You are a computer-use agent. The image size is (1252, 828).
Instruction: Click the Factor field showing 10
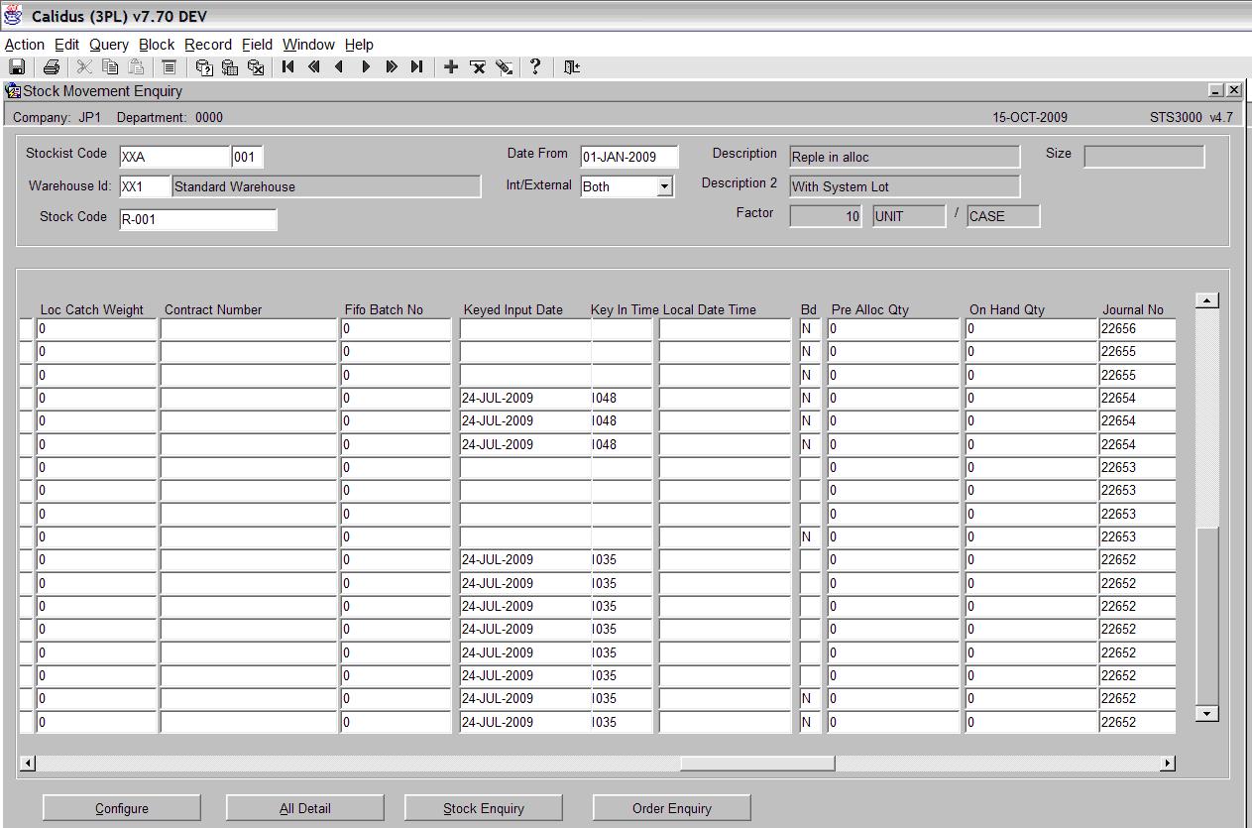point(826,216)
